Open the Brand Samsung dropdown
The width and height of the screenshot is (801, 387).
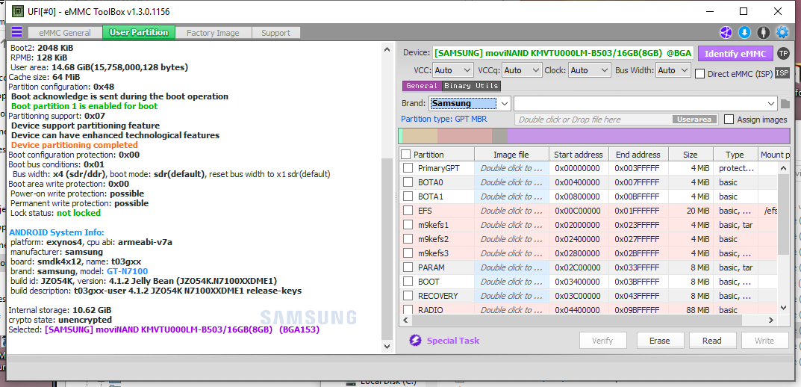point(470,103)
